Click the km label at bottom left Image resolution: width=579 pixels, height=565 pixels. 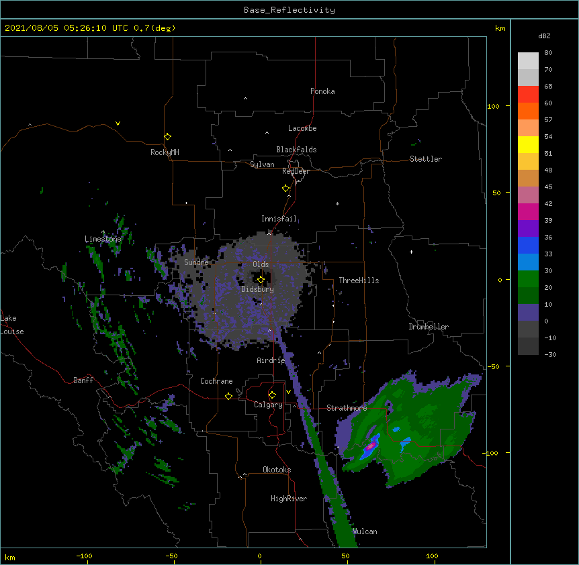click(x=10, y=557)
